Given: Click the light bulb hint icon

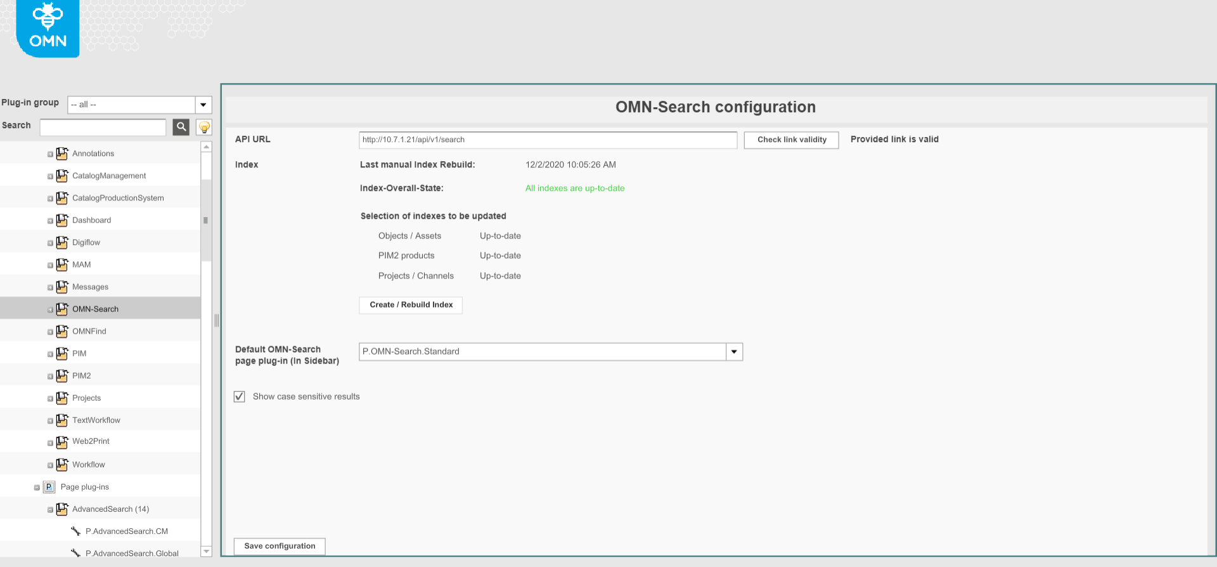Looking at the screenshot, I should pyautogui.click(x=204, y=127).
